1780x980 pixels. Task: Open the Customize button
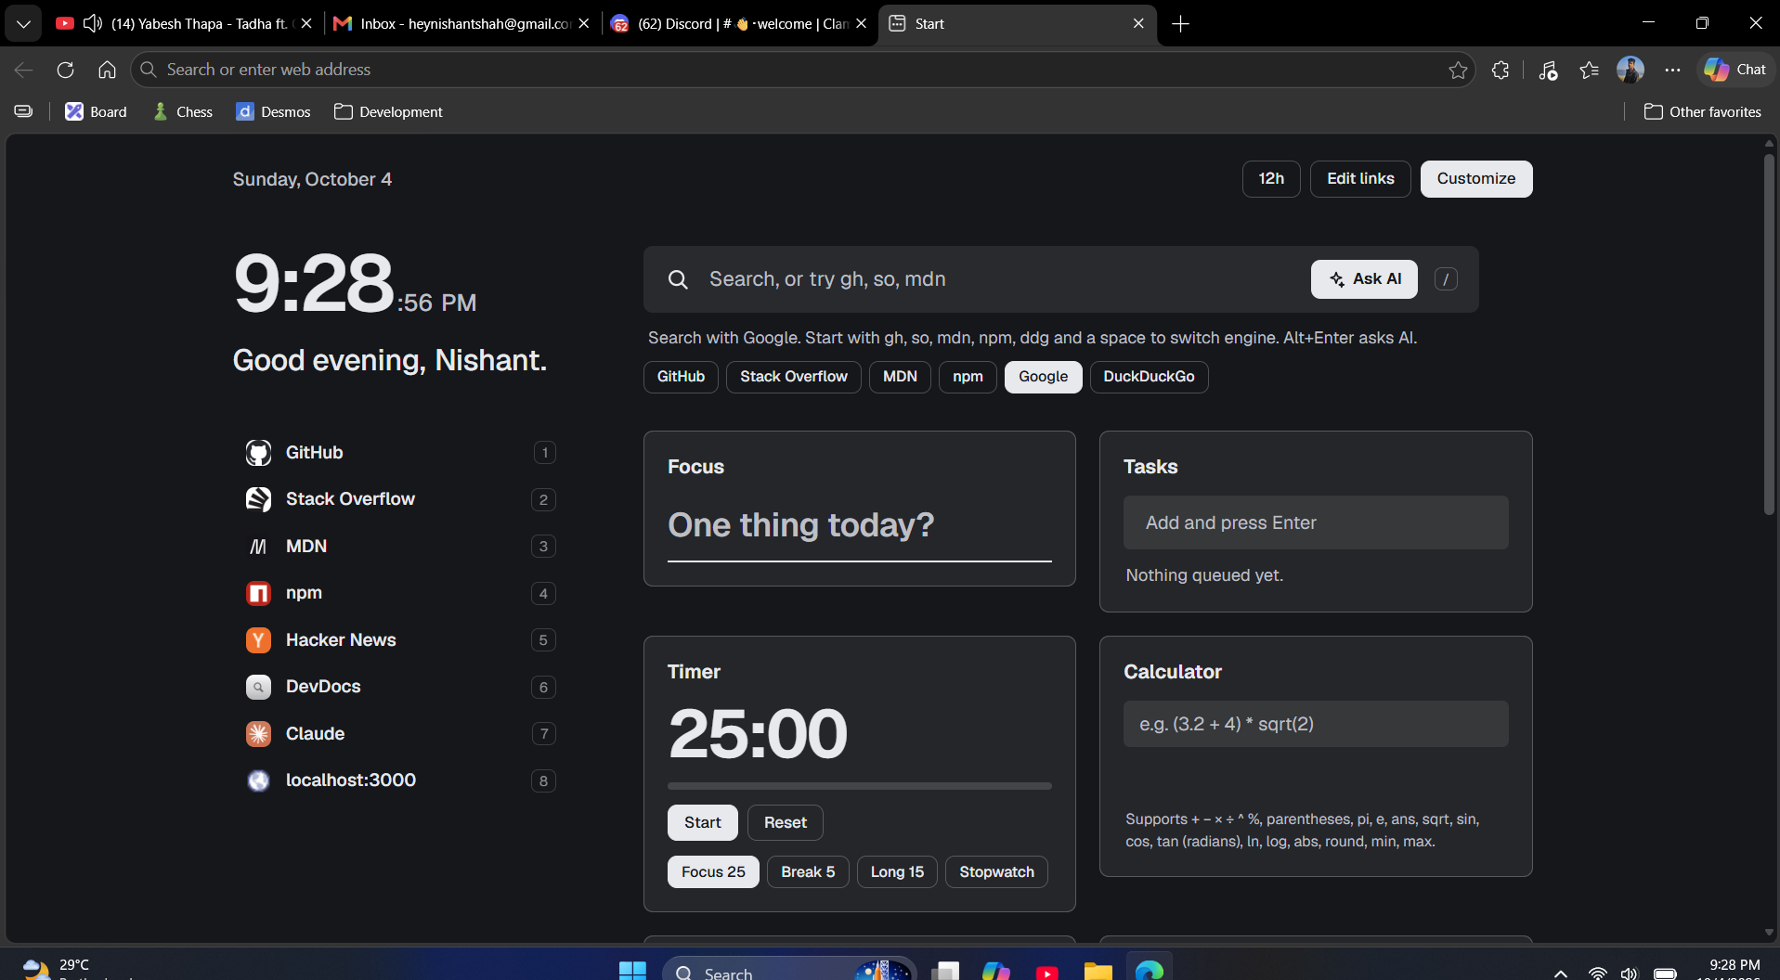pos(1475,179)
